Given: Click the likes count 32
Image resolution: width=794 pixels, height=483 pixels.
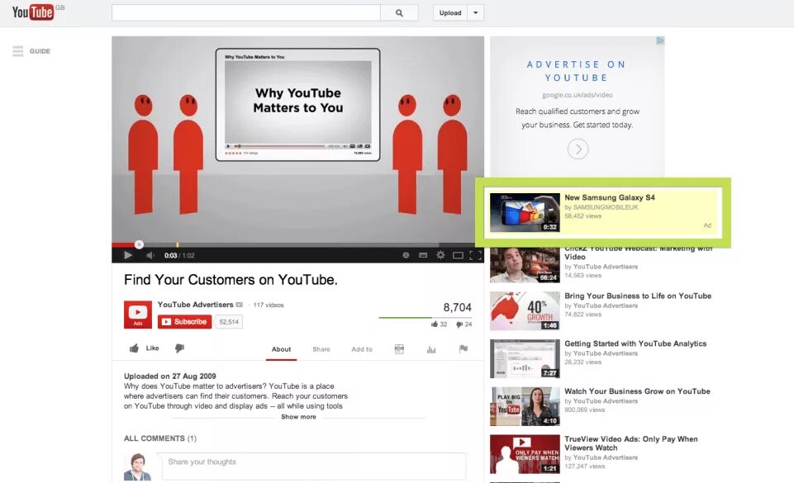Looking at the screenshot, I should click(x=444, y=324).
